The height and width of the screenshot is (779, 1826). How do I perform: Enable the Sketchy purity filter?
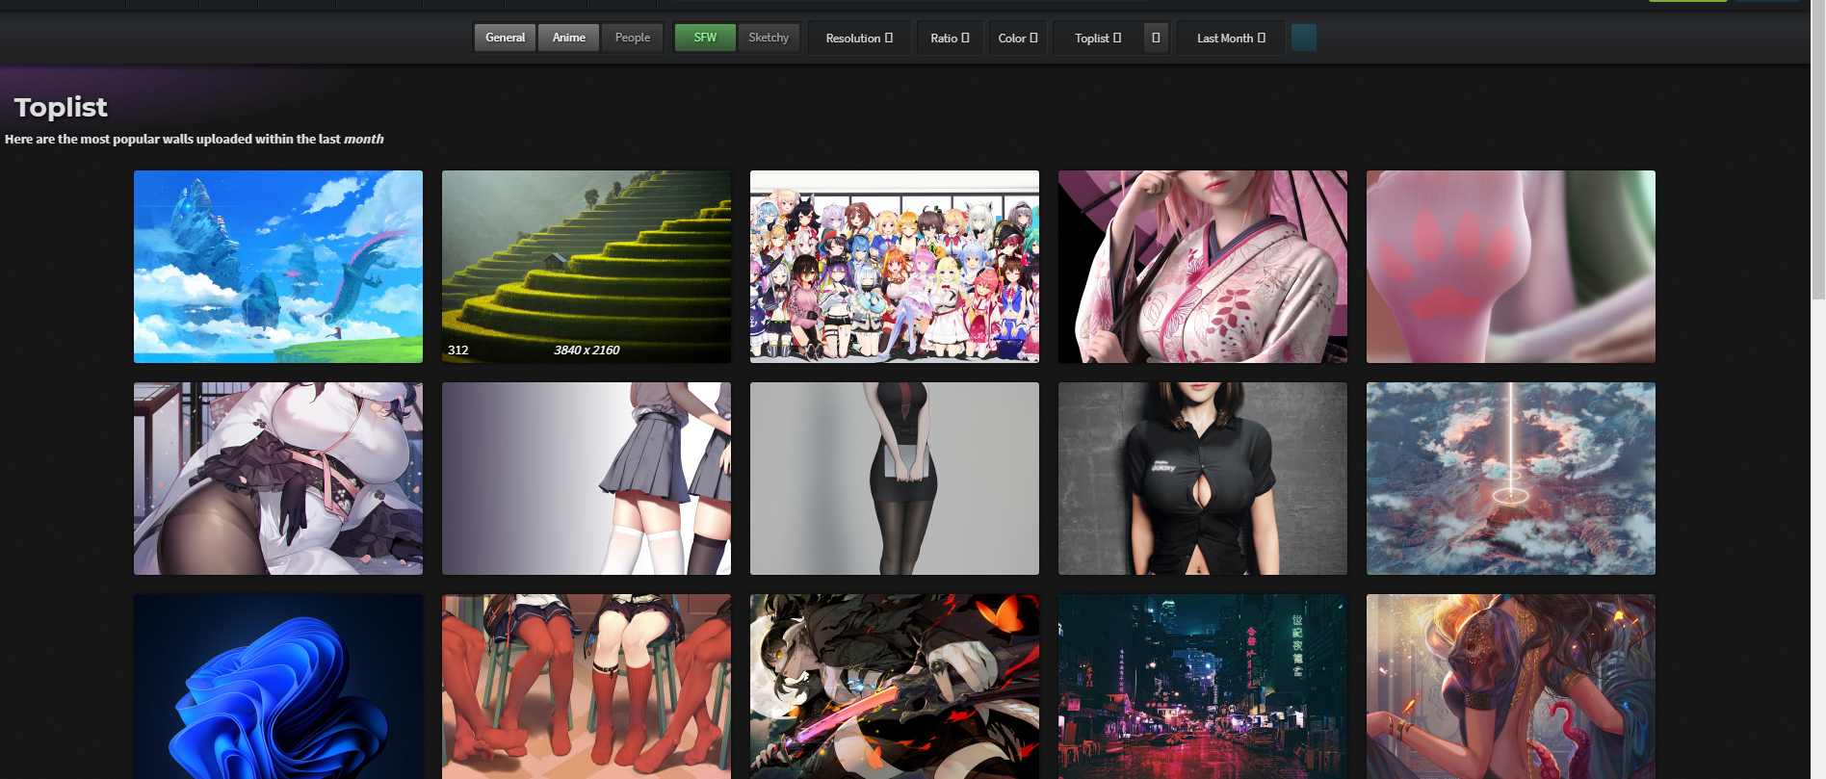pyautogui.click(x=769, y=38)
